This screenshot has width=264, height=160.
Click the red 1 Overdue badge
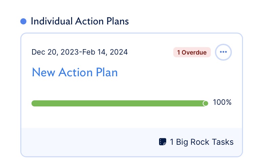coord(192,52)
